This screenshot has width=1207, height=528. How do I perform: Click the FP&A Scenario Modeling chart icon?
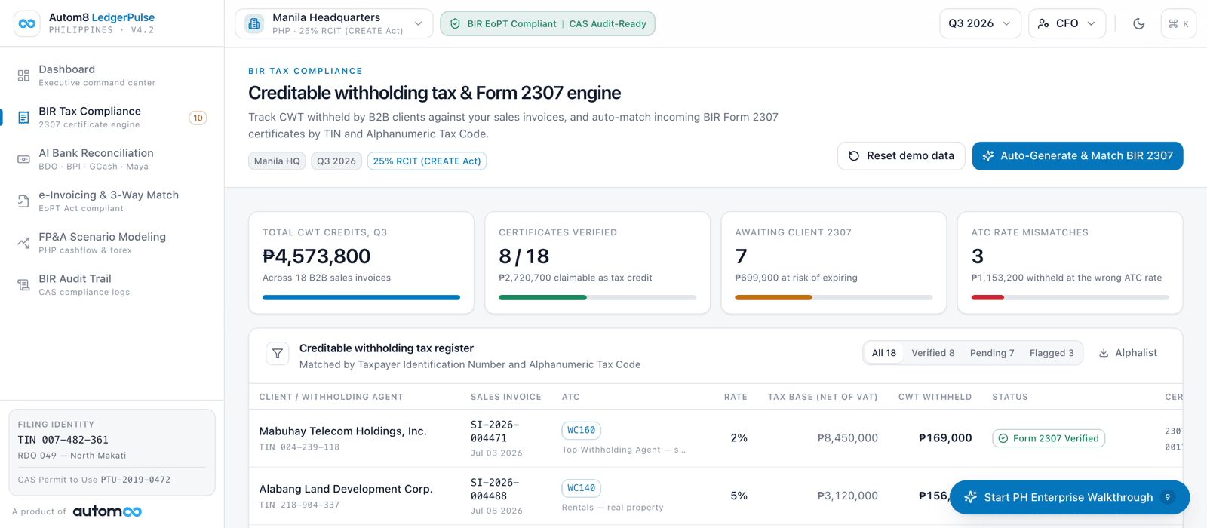click(23, 243)
